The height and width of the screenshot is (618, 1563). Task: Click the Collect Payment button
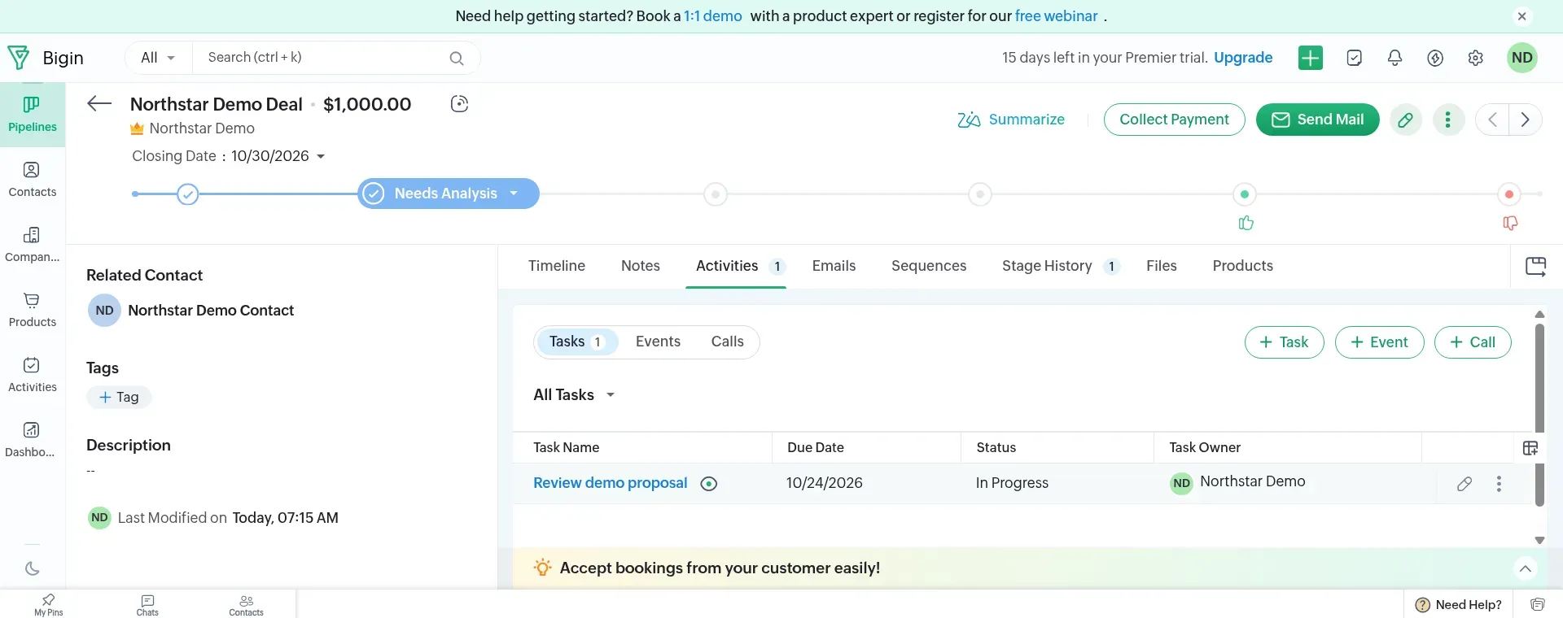[x=1174, y=120]
